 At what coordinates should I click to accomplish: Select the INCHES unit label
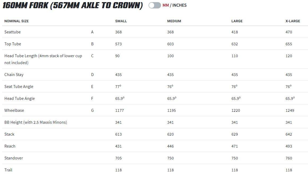point(179,5)
